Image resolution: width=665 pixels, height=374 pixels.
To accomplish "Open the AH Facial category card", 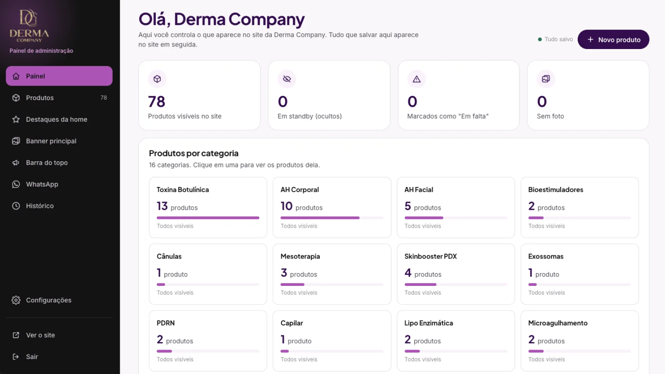I will (x=456, y=207).
